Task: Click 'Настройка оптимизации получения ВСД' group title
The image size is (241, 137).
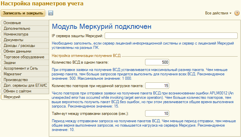Action: coord(86,56)
